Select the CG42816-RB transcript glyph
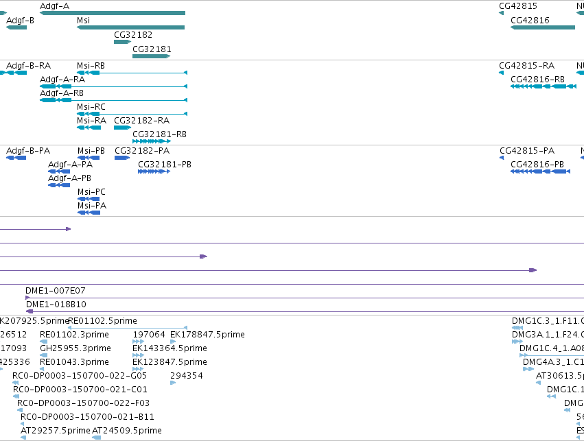Image resolution: width=584 pixels, height=441 pixels. tap(544, 86)
